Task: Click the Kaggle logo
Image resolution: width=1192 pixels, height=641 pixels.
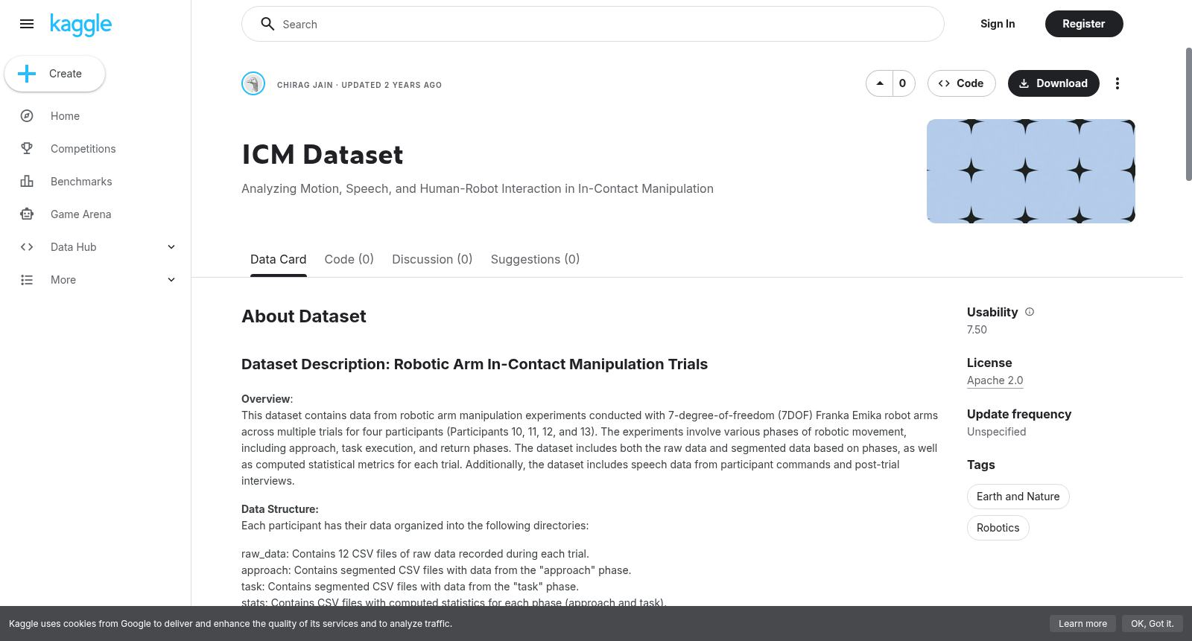Action: click(80, 25)
